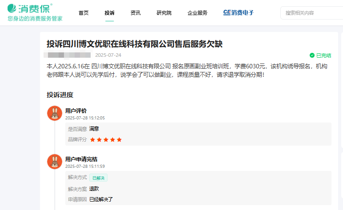Image resolution: width=343 pixels, height=210 pixels.
Task: Click the 退款 solution value
Action: pyautogui.click(x=94, y=189)
